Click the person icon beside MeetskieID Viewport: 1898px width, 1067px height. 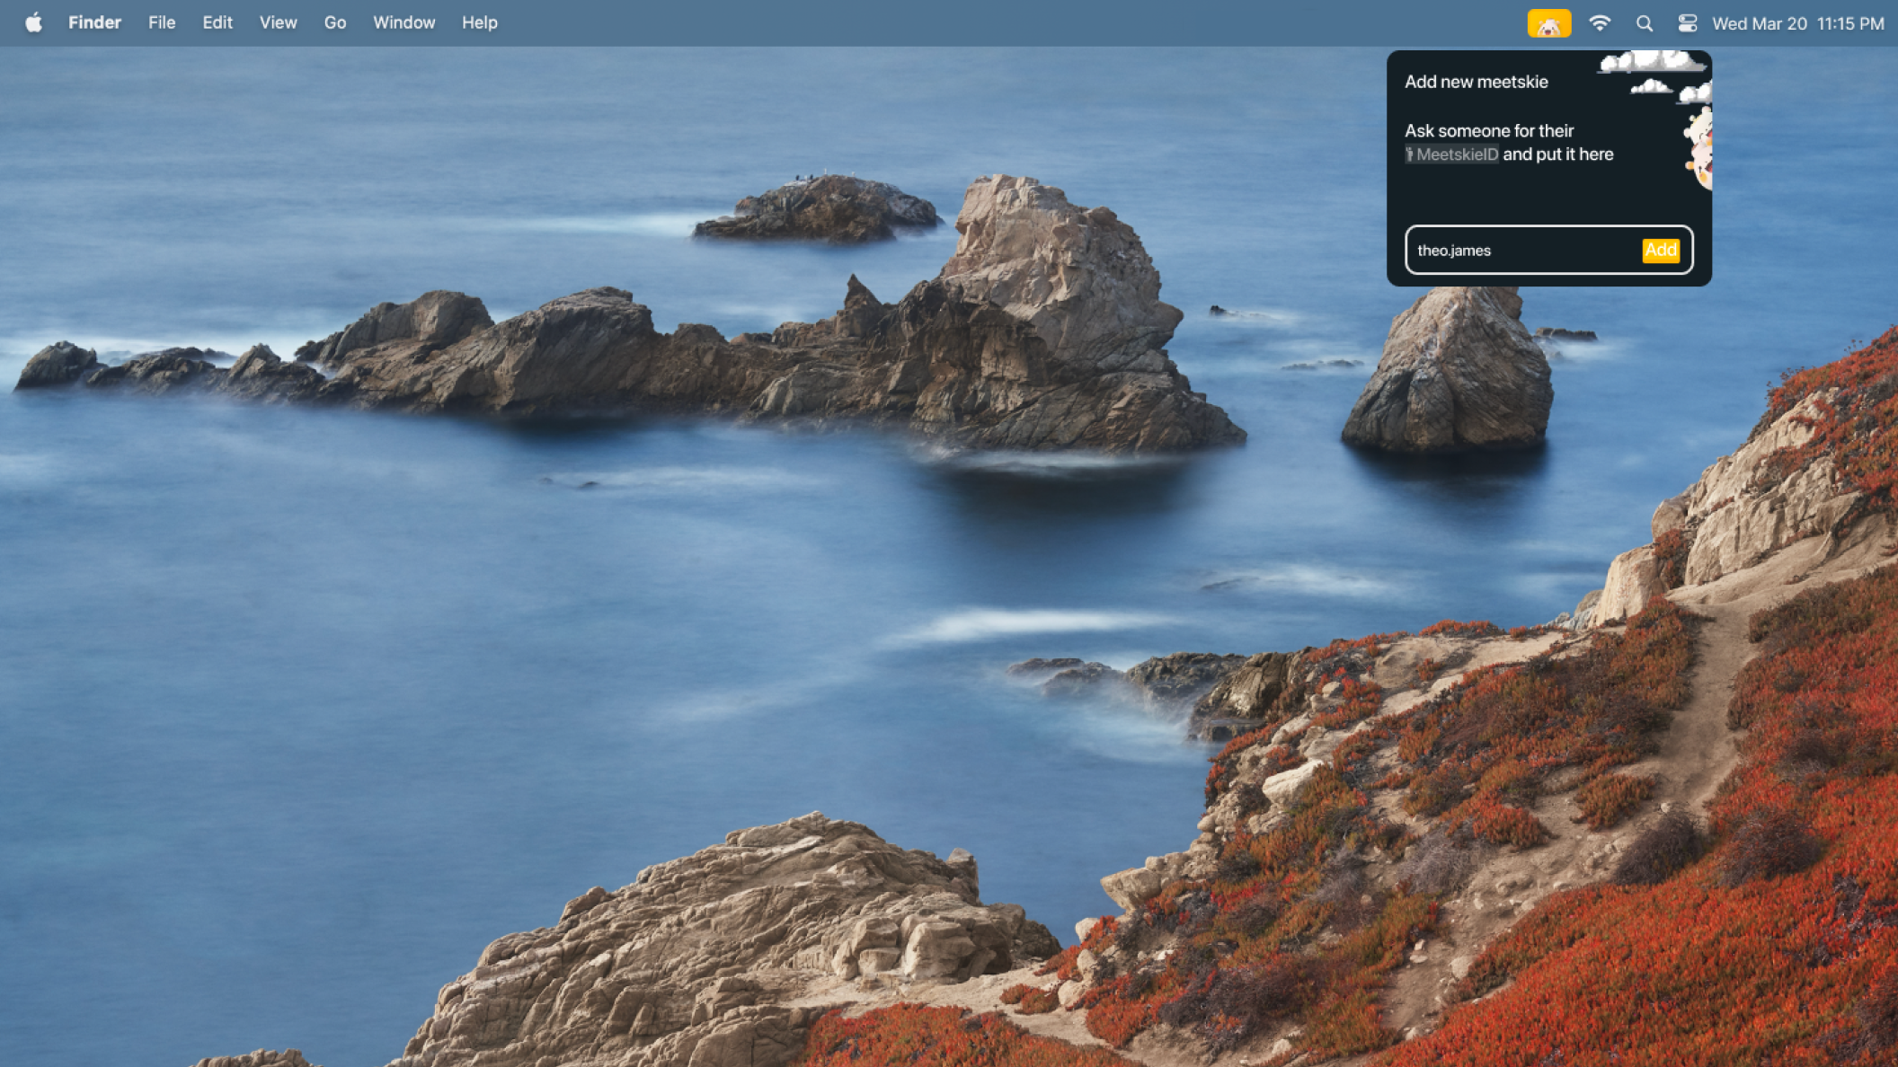pos(1410,154)
